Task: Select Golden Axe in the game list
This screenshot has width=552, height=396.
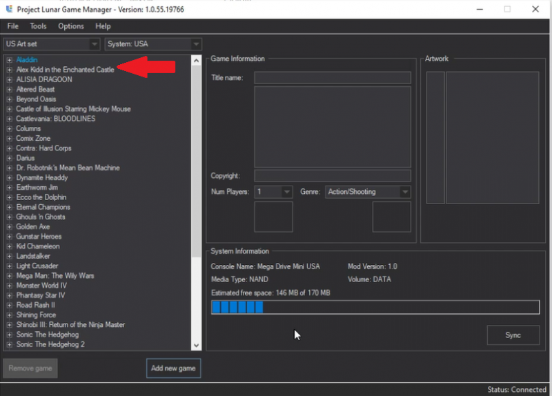Action: click(x=32, y=227)
